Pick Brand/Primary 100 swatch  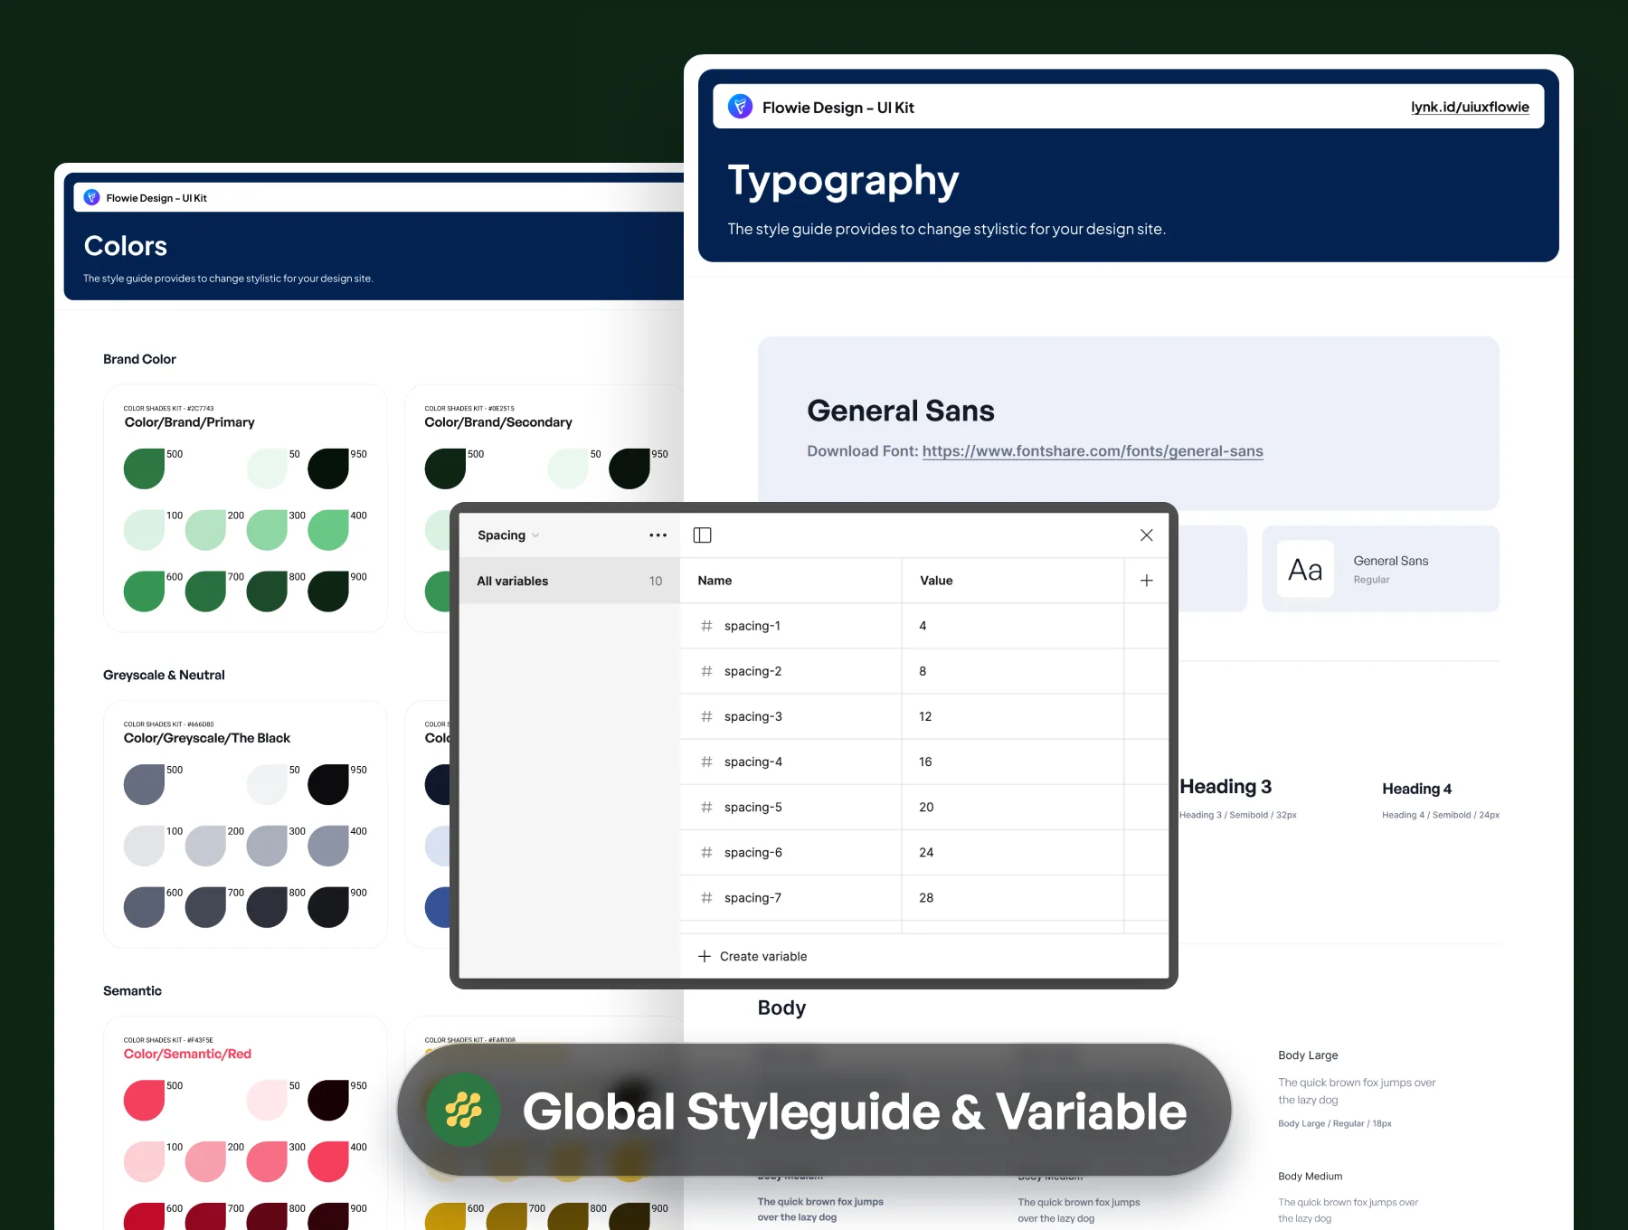[144, 530]
